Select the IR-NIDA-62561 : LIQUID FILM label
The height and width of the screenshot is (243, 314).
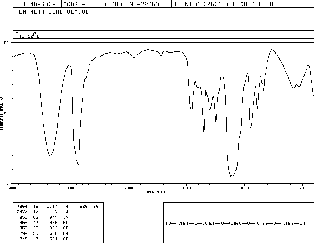click(x=224, y=4)
